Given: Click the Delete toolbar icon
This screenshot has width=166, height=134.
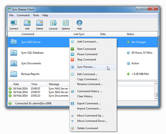Looking at the screenshot, I should [x=39, y=23].
